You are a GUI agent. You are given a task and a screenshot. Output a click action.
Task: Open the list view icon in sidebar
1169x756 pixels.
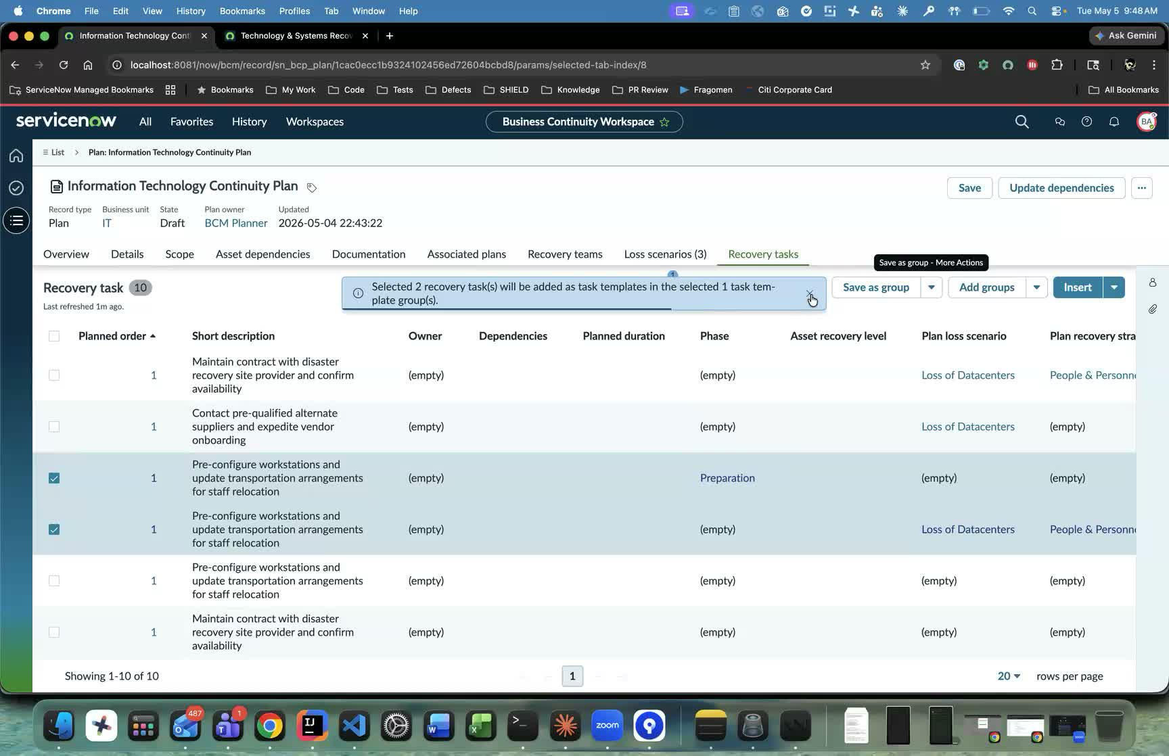click(16, 220)
